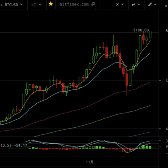The width and height of the screenshot is (168, 168).
Task: Open the chart type candlestick dropdown
Action: coord(136,5)
